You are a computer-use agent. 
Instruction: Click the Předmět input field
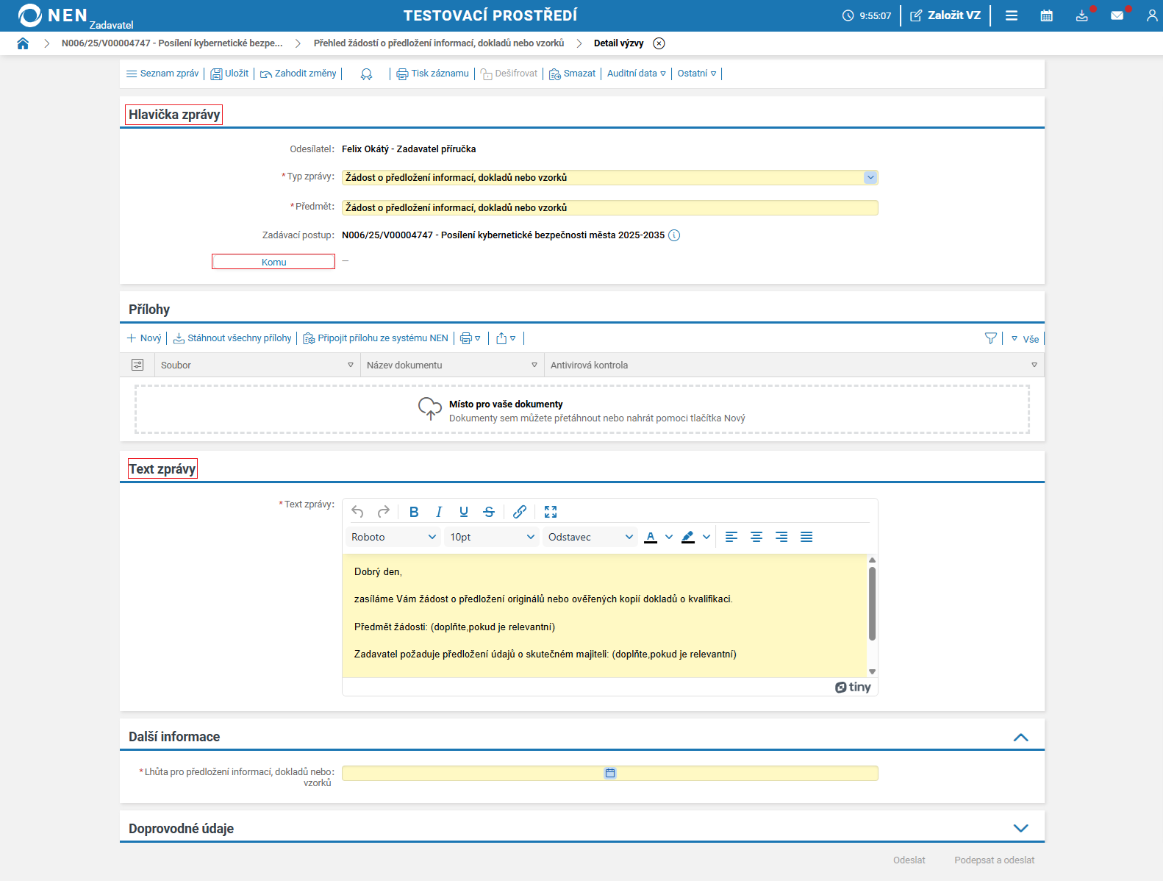point(609,208)
